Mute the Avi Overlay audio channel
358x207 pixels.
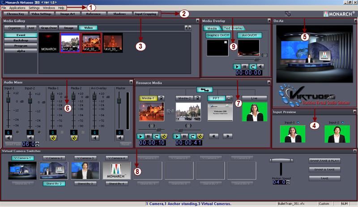point(95,138)
